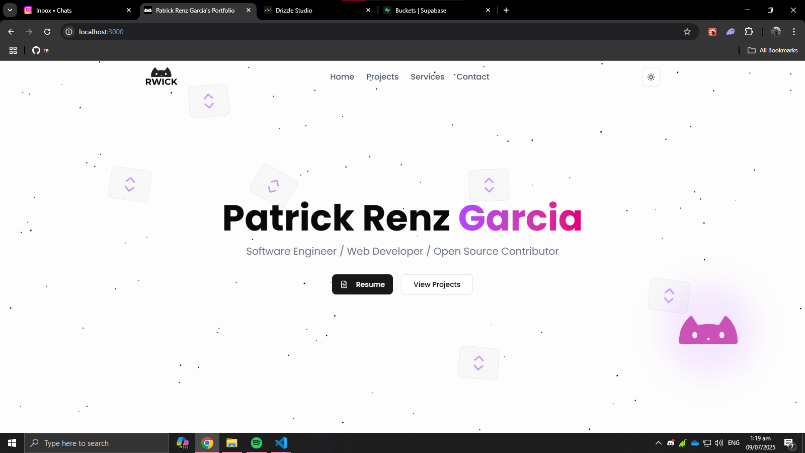Screen dimensions: 805x453
Task: Open the volume control
Action: point(719,443)
